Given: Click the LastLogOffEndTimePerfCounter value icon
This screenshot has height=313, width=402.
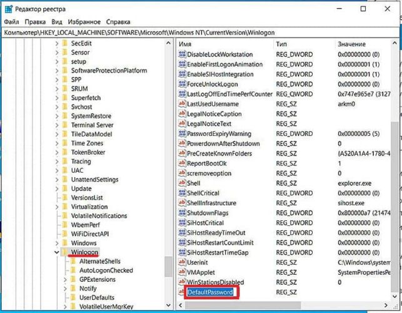Looking at the screenshot, I should coord(182,94).
